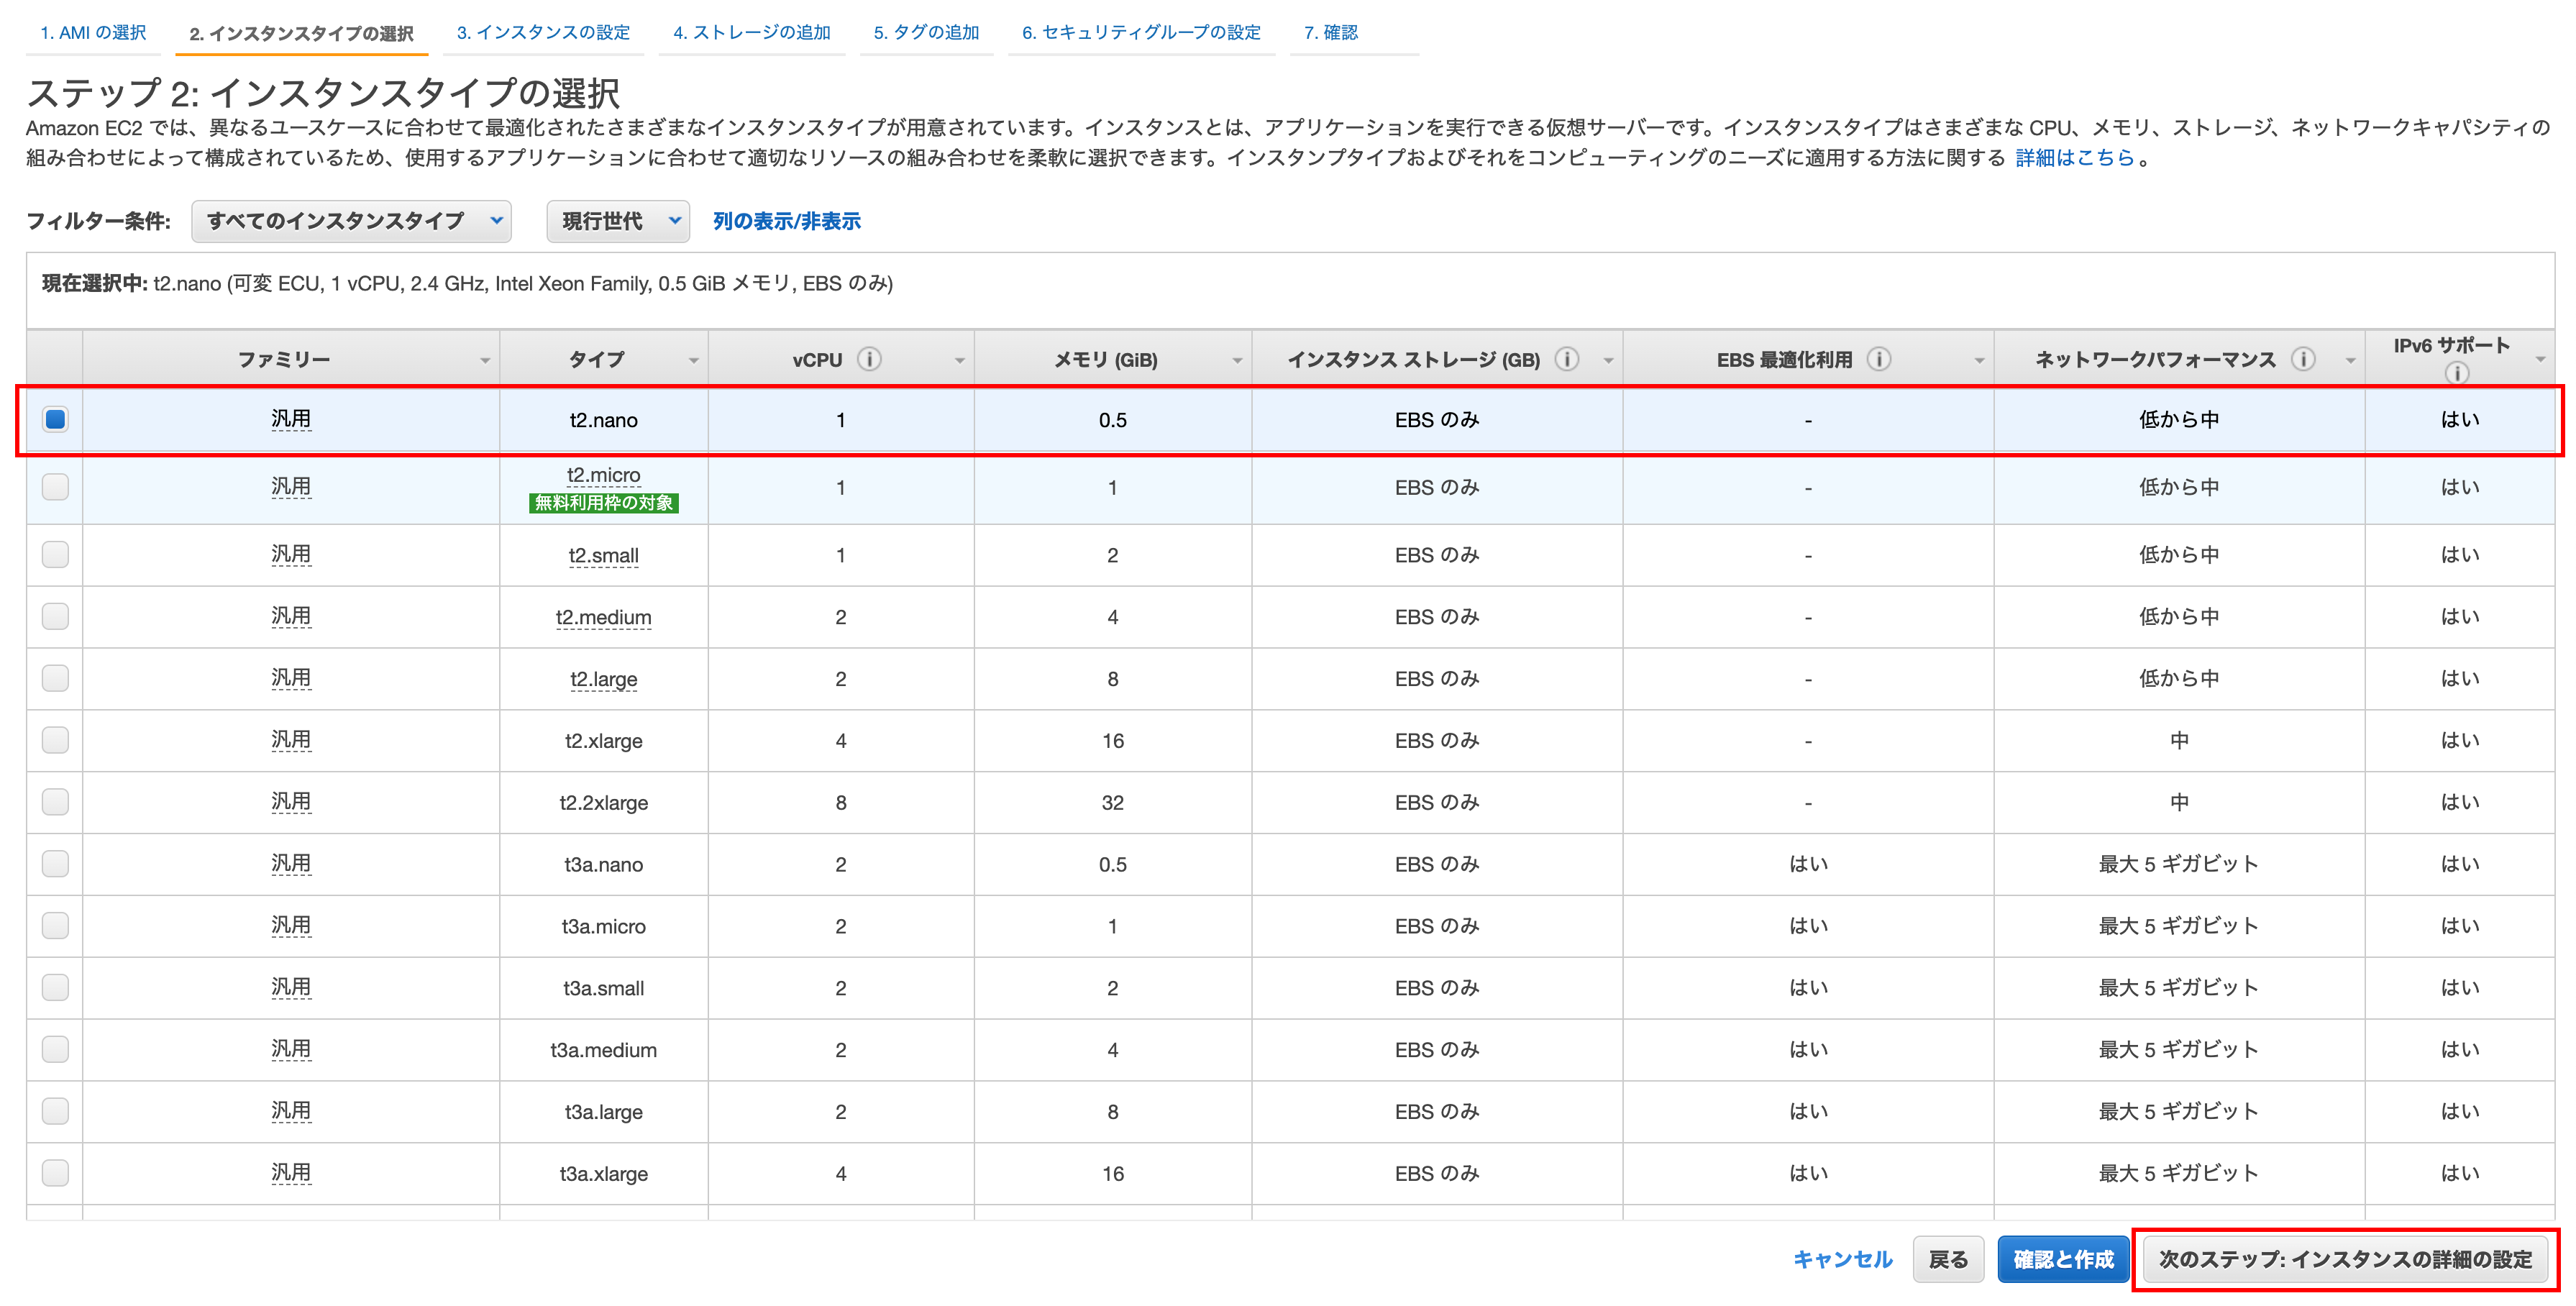The height and width of the screenshot is (1306, 2576).
Task: Click the IPv6 support info icon
Action: point(2456,373)
